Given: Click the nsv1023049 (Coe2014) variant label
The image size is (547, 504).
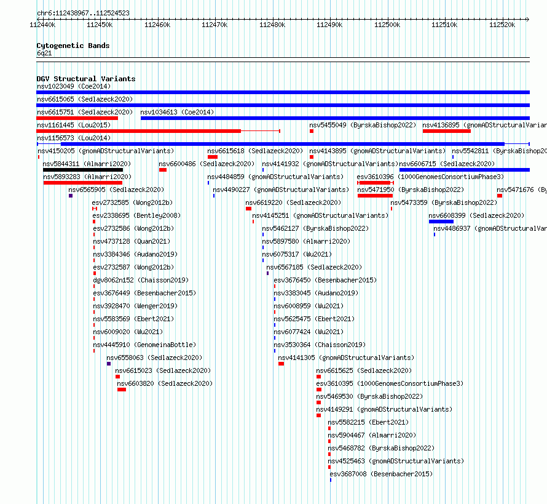Looking at the screenshot, I should tap(74, 86).
